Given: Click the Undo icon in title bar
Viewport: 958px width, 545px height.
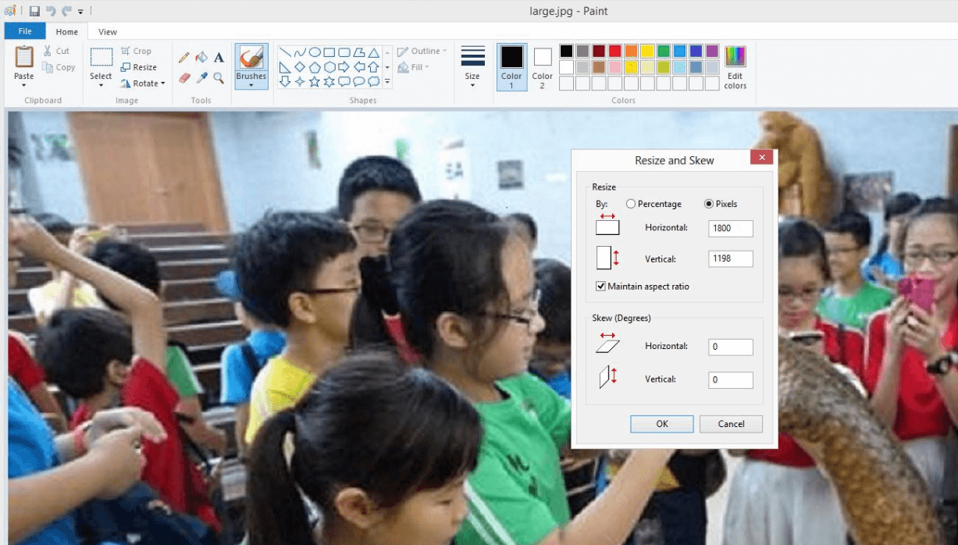Looking at the screenshot, I should [x=52, y=11].
